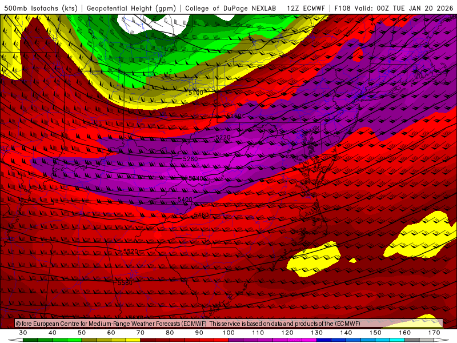457x343 pixels.
Task: Click the 5100 height contour label
Action: [x=196, y=93]
